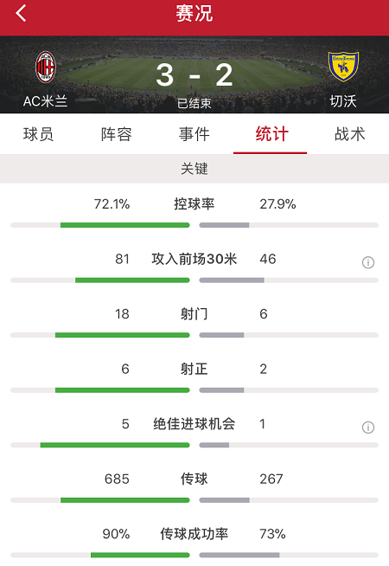The width and height of the screenshot is (389, 566).
Task: Tap the 切沃 team name
Action: [x=343, y=101]
